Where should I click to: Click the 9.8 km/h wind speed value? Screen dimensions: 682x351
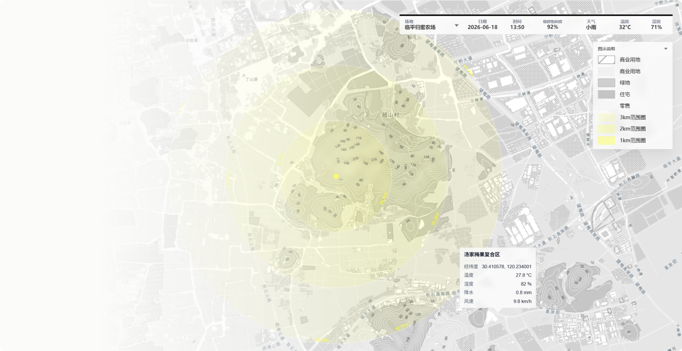523,301
